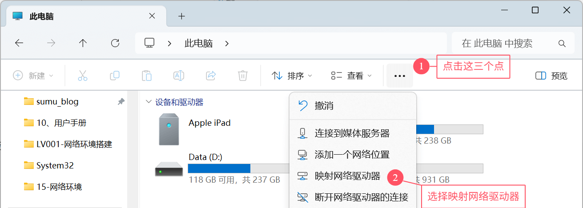Click the Data (D:) usage bar
The height and width of the screenshot is (208, 583).
click(x=238, y=168)
